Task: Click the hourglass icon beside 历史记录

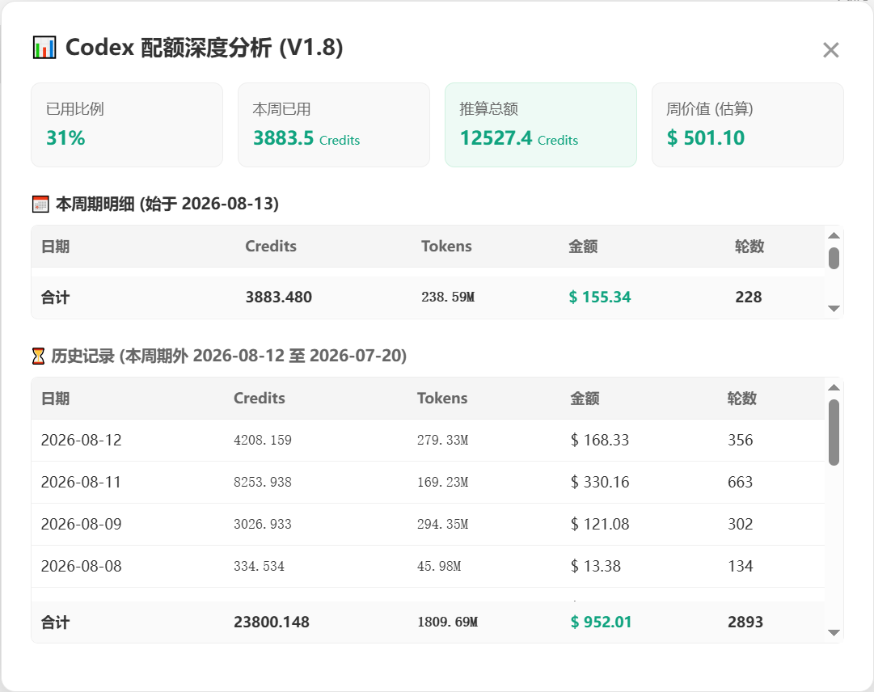Action: point(39,356)
